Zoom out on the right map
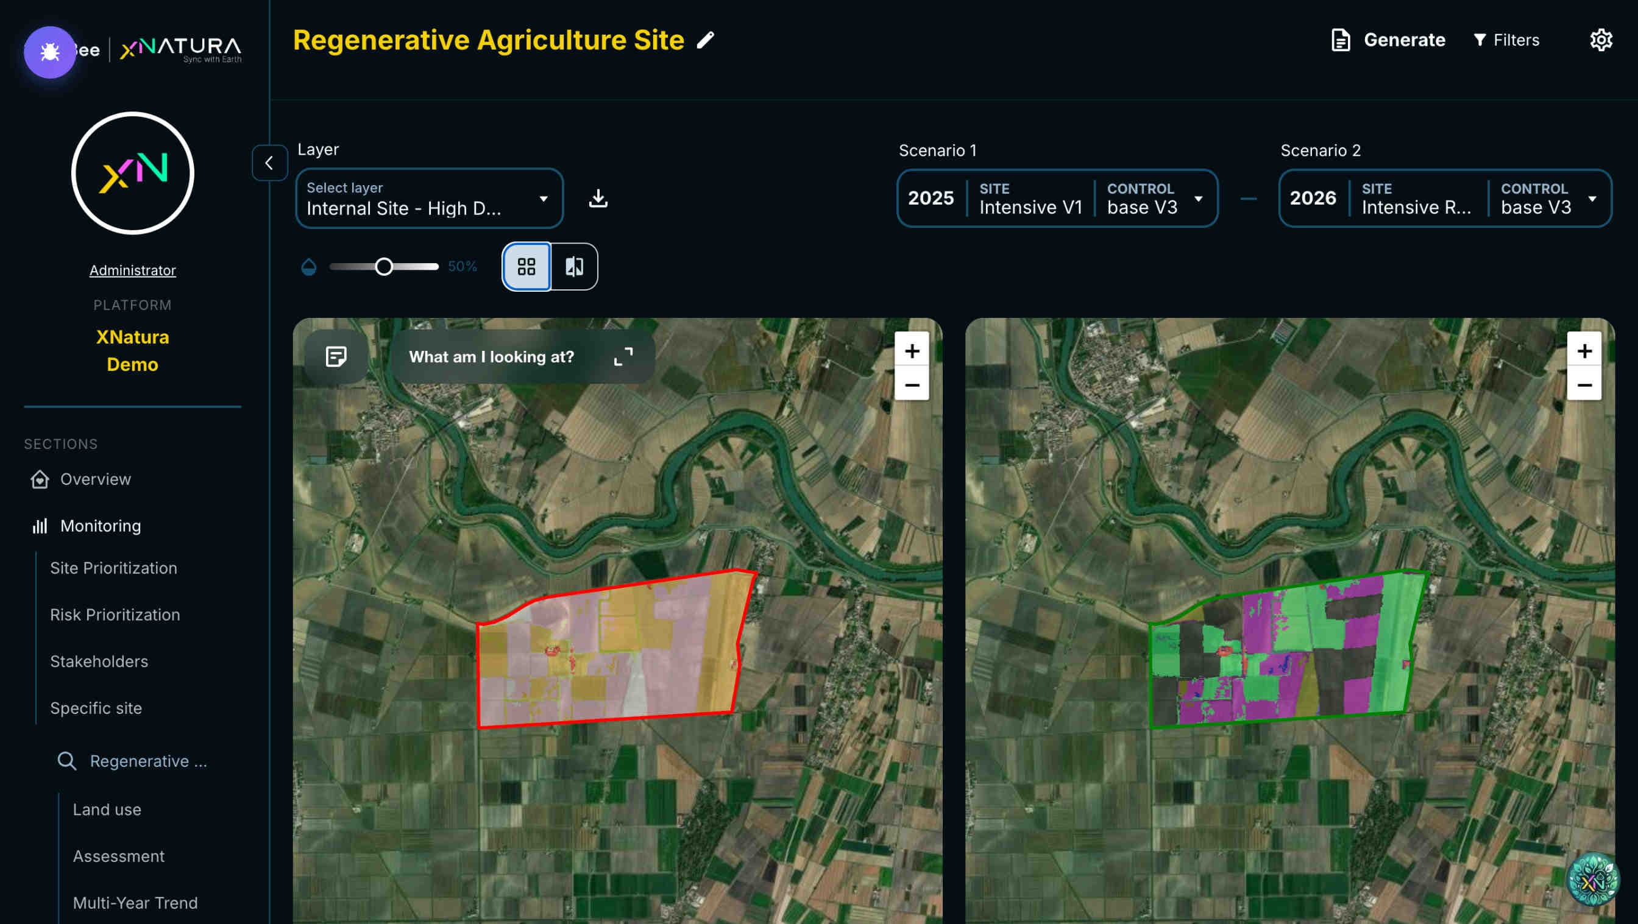This screenshot has width=1638, height=924. (1584, 384)
